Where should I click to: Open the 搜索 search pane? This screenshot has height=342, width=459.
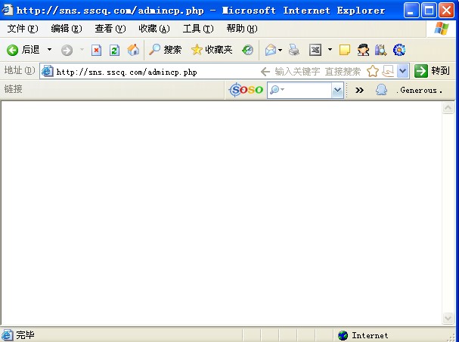click(x=165, y=50)
